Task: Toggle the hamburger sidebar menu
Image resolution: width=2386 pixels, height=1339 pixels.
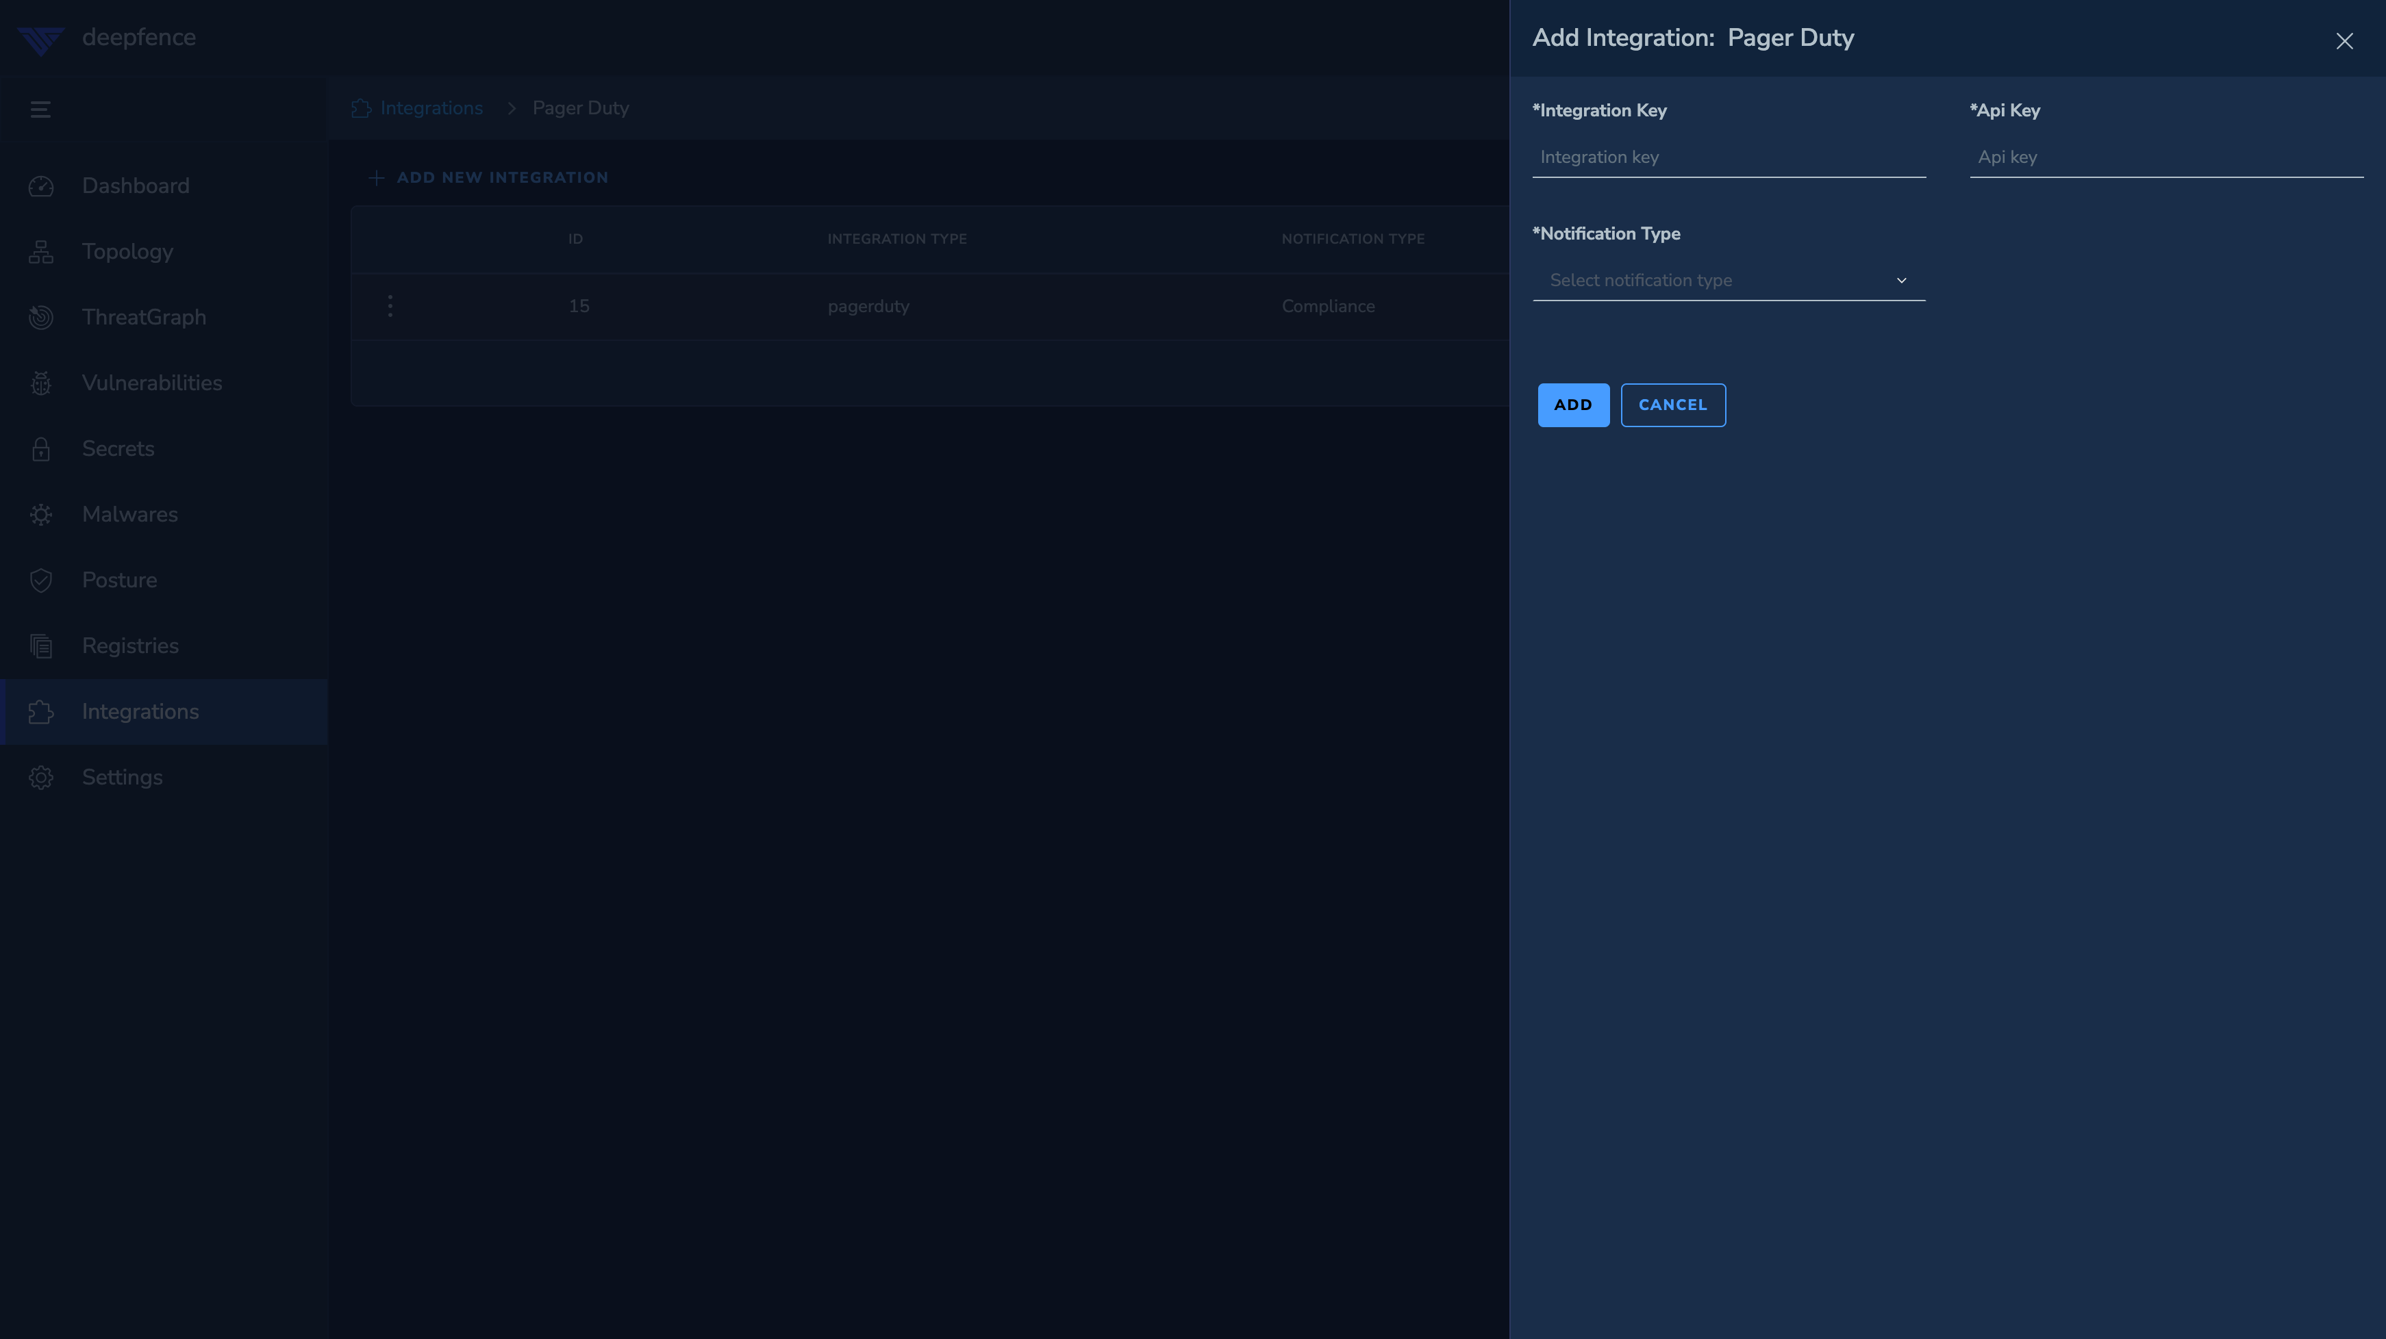Action: click(x=40, y=110)
